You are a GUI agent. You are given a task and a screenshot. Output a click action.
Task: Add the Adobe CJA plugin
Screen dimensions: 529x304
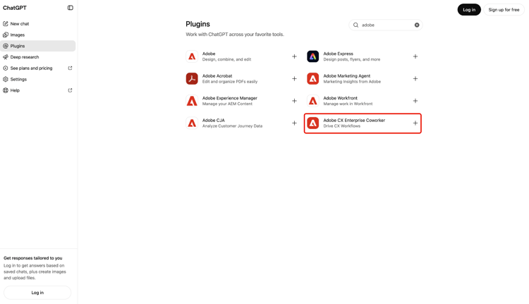(x=294, y=123)
